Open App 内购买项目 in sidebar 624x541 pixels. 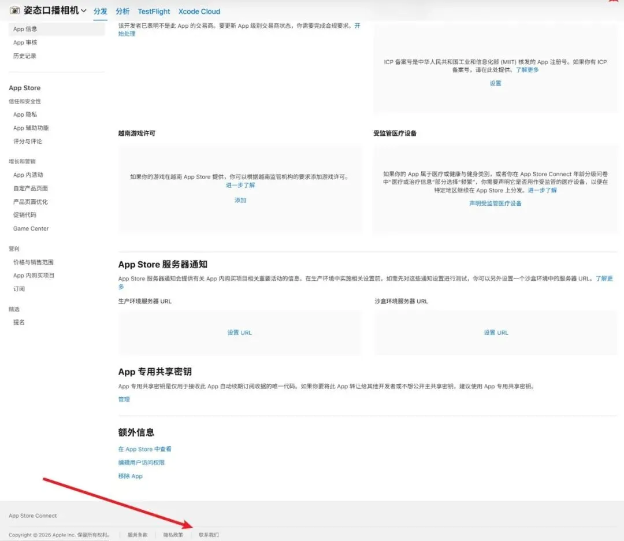coord(34,276)
